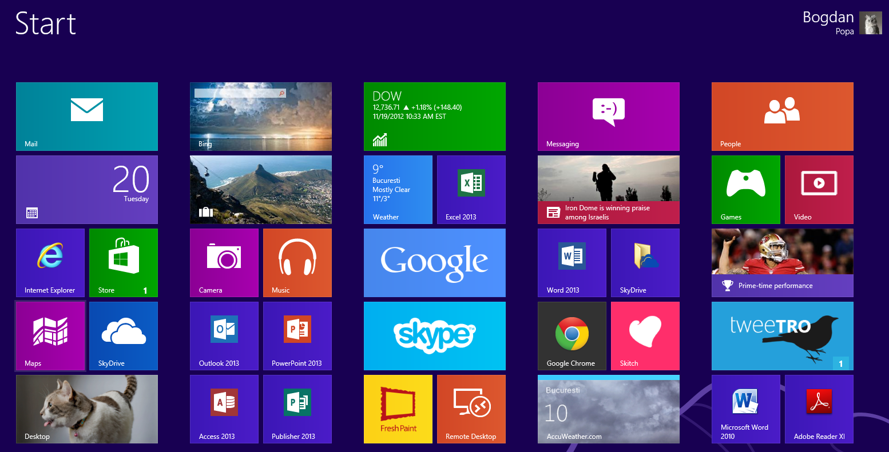Open the Store tile

click(x=124, y=263)
